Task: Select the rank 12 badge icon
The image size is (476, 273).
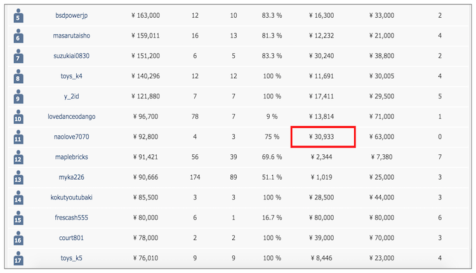Action: point(18,157)
